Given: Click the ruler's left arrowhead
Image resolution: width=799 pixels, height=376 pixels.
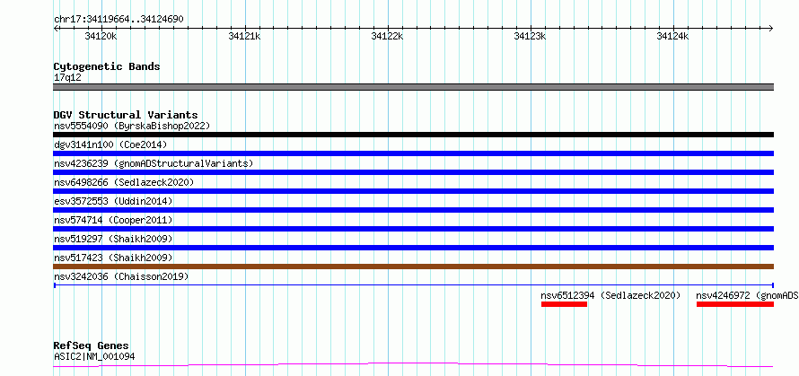Looking at the screenshot, I should pyautogui.click(x=56, y=28).
